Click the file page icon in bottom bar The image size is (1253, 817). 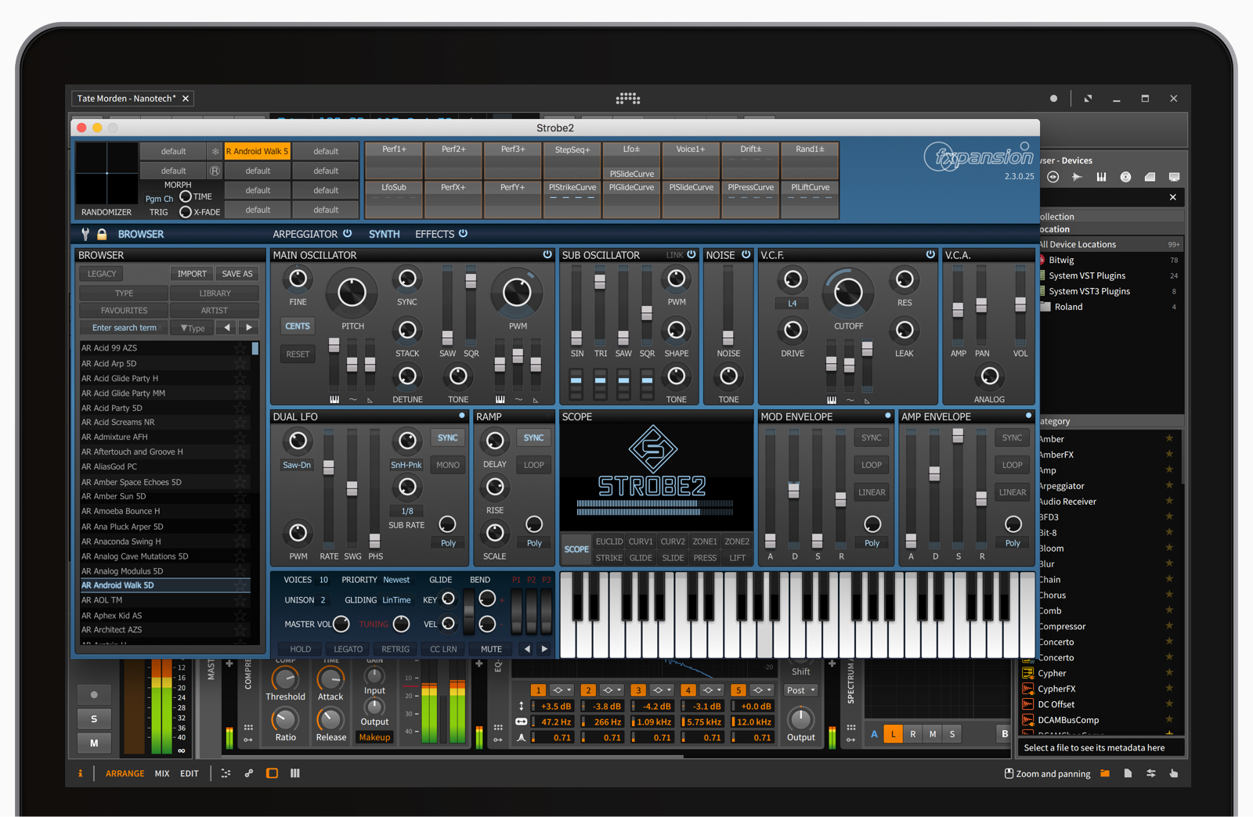[1128, 773]
